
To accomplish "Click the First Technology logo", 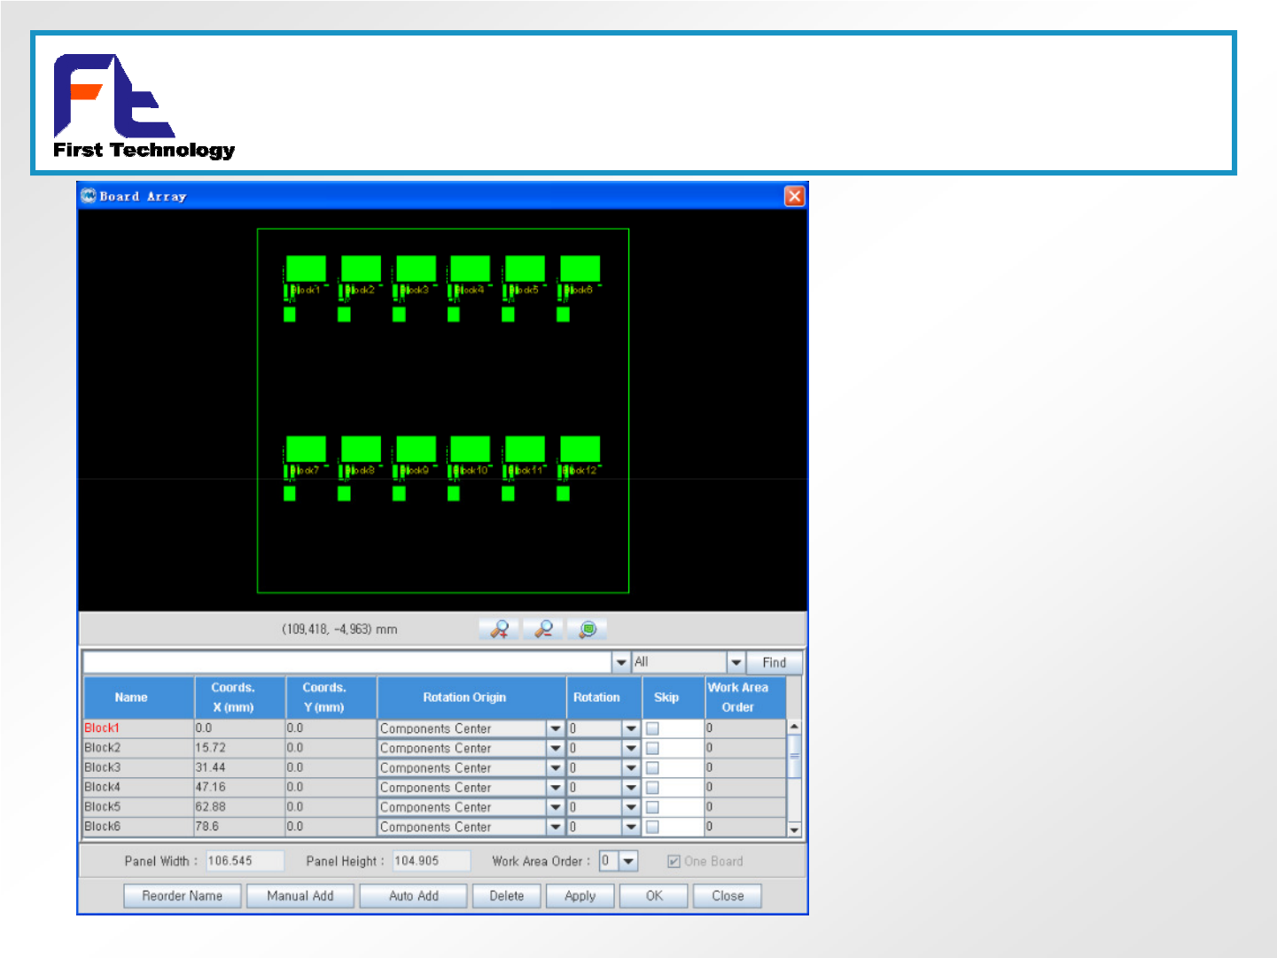I will point(143,106).
